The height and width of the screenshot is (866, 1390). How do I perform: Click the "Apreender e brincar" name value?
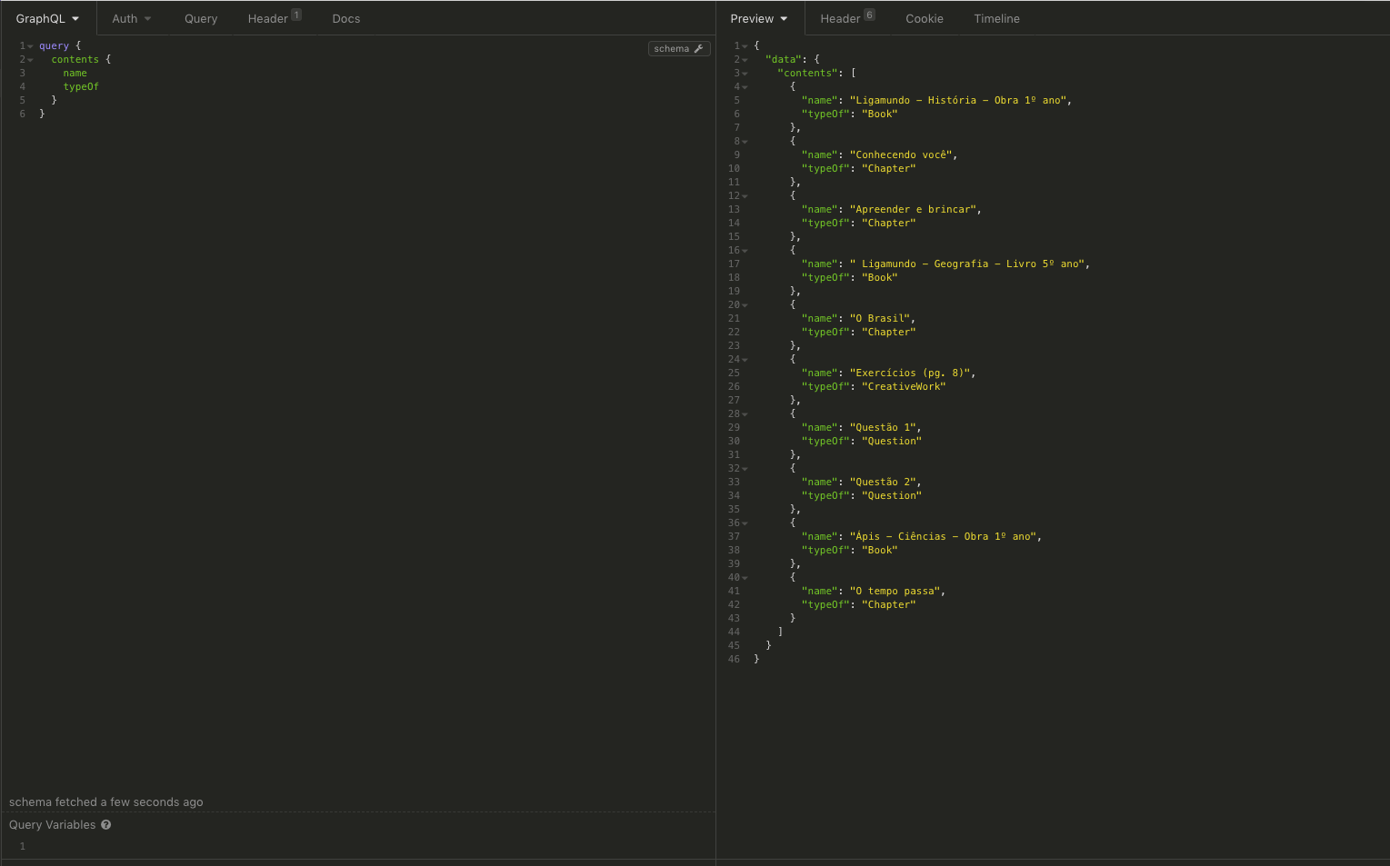pyautogui.click(x=913, y=209)
